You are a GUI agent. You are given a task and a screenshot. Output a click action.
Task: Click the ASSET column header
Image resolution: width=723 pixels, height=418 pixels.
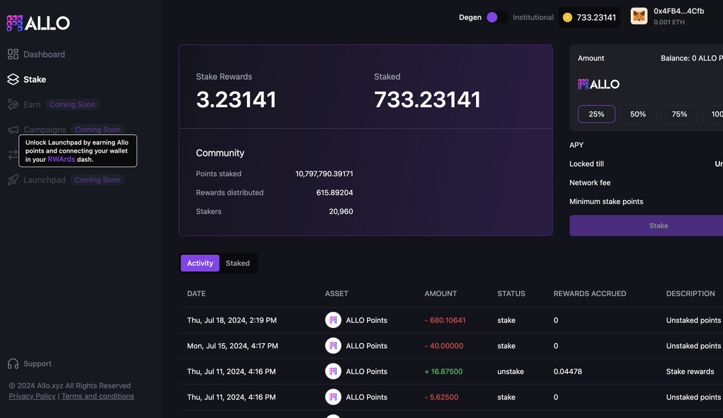pos(337,294)
